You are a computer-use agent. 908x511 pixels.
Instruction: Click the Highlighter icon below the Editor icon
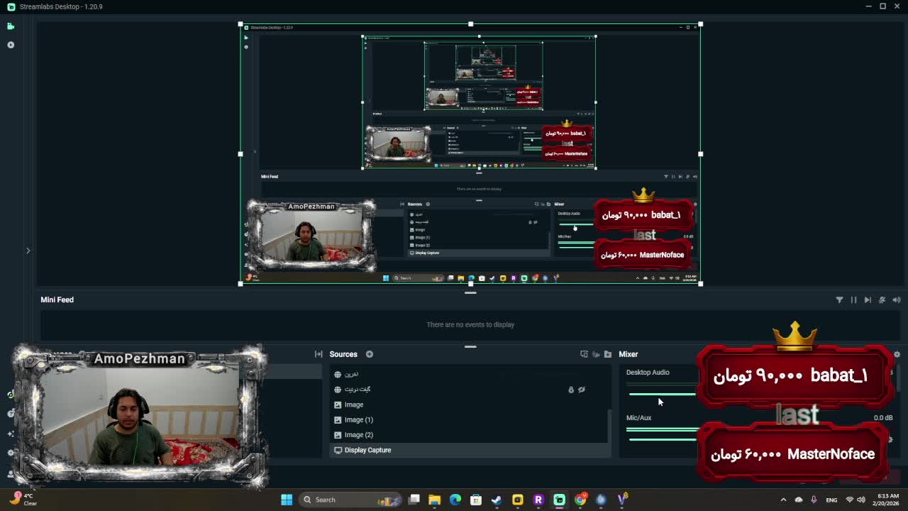click(x=11, y=45)
